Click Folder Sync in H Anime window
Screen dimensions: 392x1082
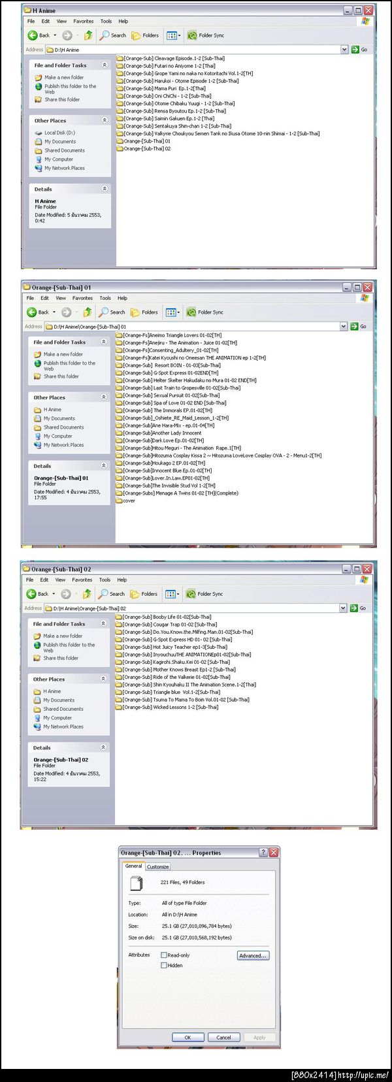206,35
